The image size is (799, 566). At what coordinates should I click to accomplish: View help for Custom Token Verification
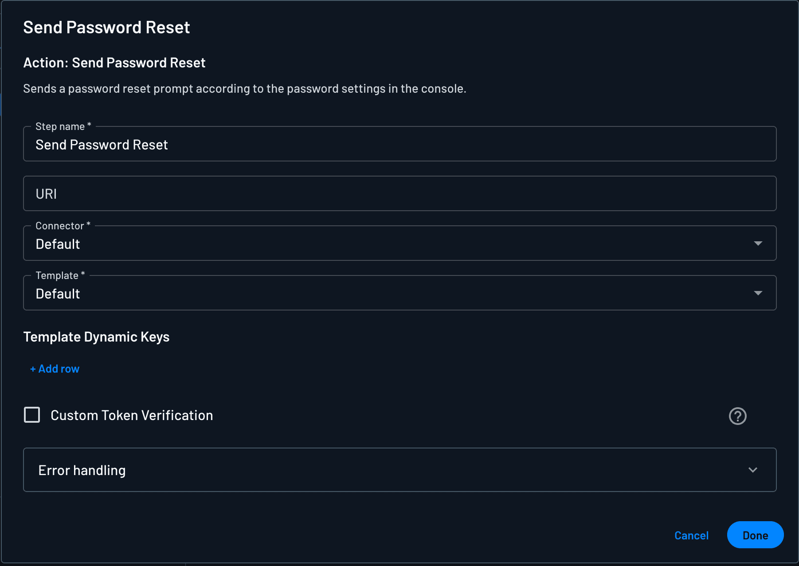[737, 416]
